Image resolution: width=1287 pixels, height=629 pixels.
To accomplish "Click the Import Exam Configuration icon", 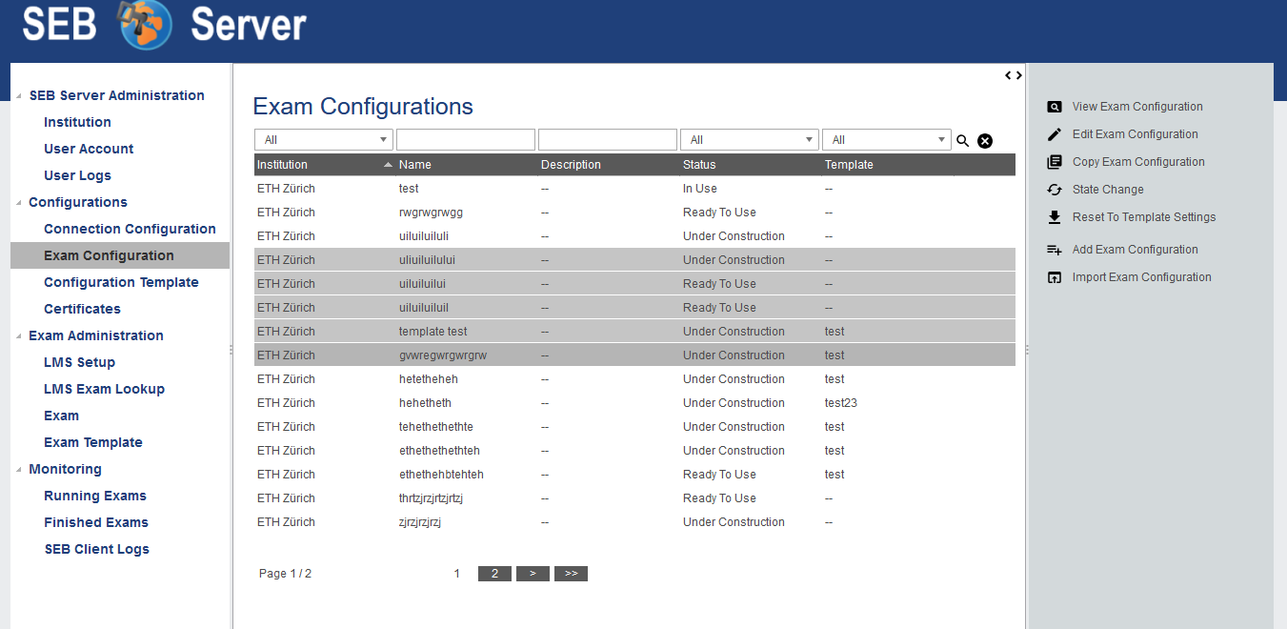I will tap(1054, 277).
